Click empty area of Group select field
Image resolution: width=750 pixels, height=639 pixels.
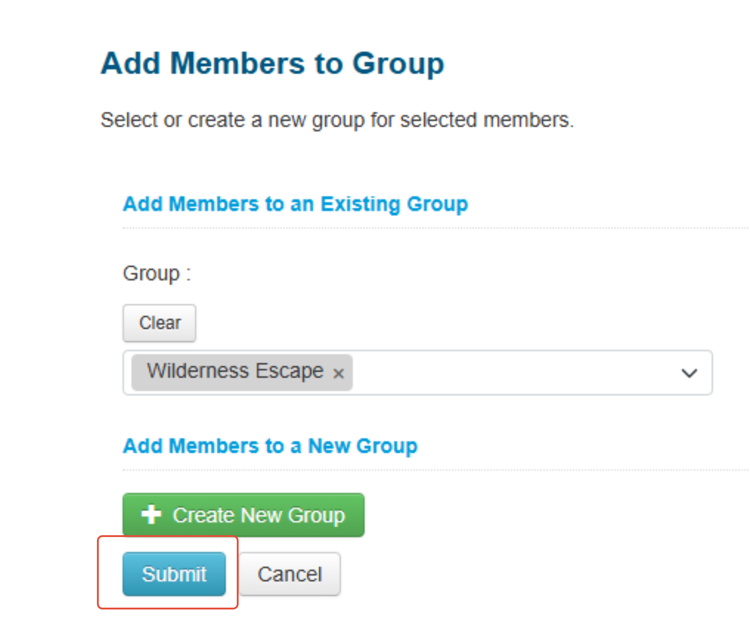point(512,372)
